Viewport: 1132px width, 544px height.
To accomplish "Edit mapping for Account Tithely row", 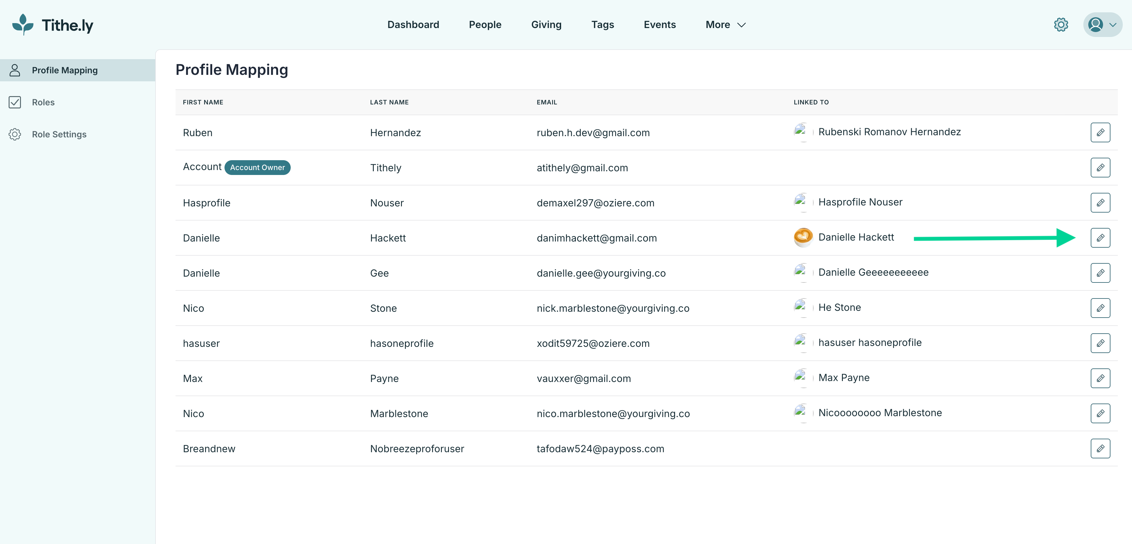I will (x=1100, y=167).
